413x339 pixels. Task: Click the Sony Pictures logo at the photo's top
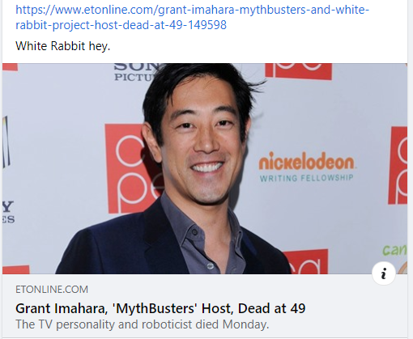135,72
